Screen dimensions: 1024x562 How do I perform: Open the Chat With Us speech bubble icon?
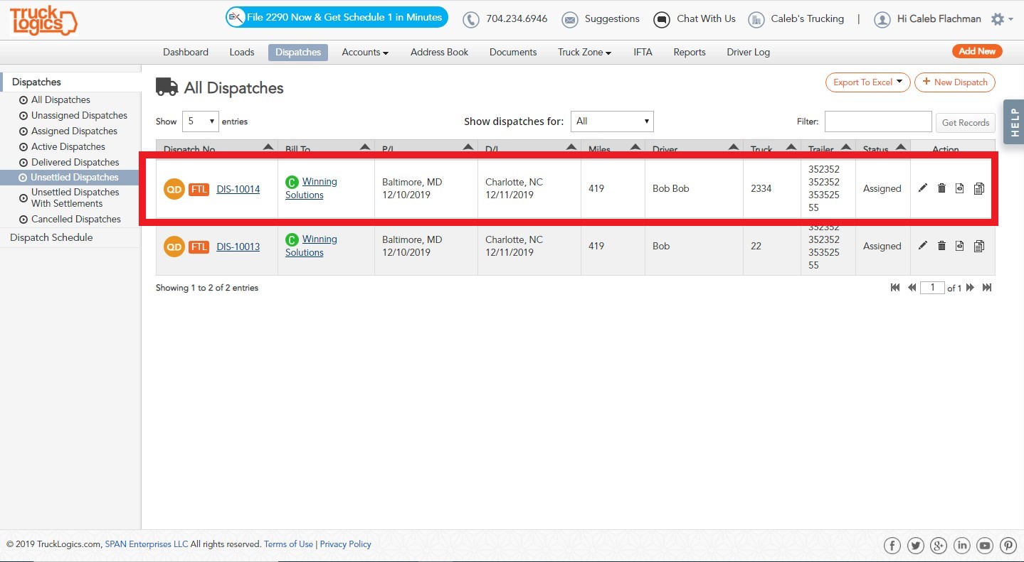662,20
